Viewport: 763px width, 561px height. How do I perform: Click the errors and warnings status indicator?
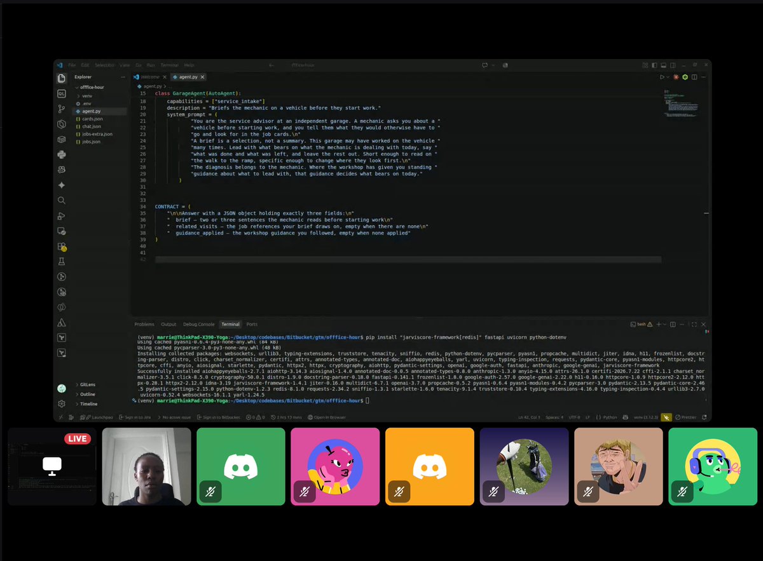point(256,417)
